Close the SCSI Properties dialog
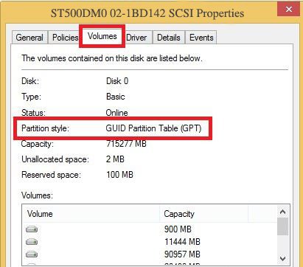Image resolution: width=303 pixels, height=267 pixels. 288,10
